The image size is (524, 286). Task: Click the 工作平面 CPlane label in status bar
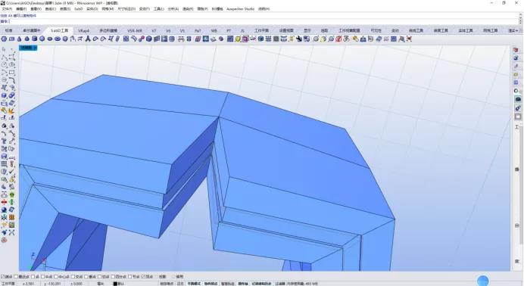[8, 284]
